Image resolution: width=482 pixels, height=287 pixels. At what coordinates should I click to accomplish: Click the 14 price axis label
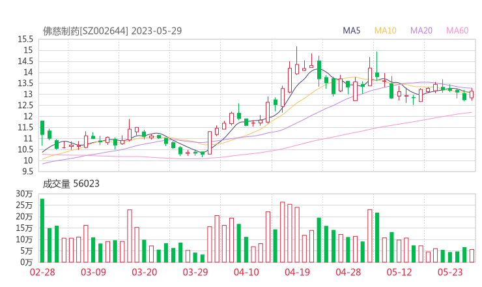click(x=28, y=72)
